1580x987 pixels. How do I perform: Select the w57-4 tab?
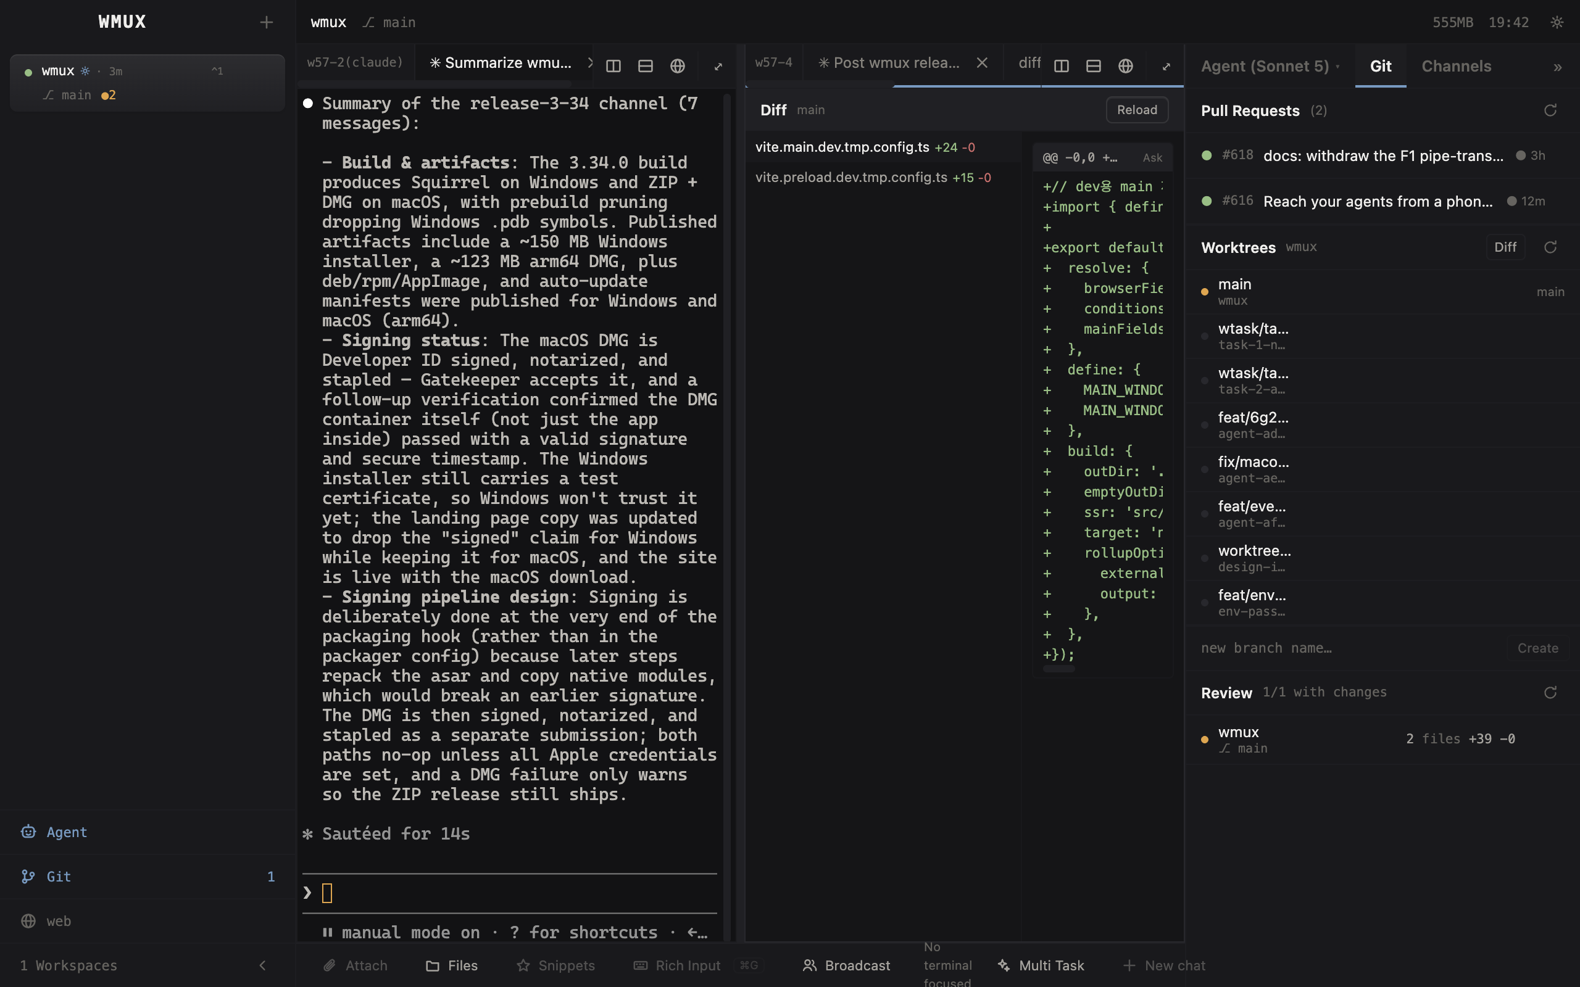774,63
